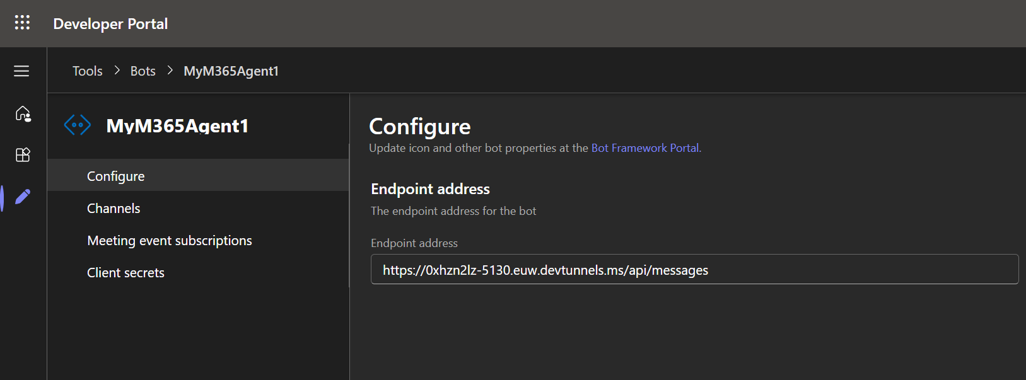Click the chevron after Tools breadcrumb
1026x380 pixels.
tap(117, 71)
